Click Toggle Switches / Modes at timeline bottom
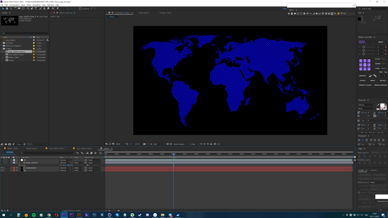 point(72,210)
